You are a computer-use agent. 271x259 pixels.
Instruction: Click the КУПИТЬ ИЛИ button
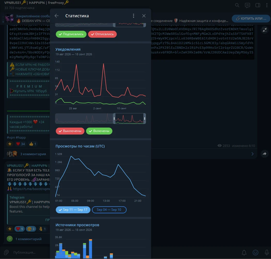point(251,19)
